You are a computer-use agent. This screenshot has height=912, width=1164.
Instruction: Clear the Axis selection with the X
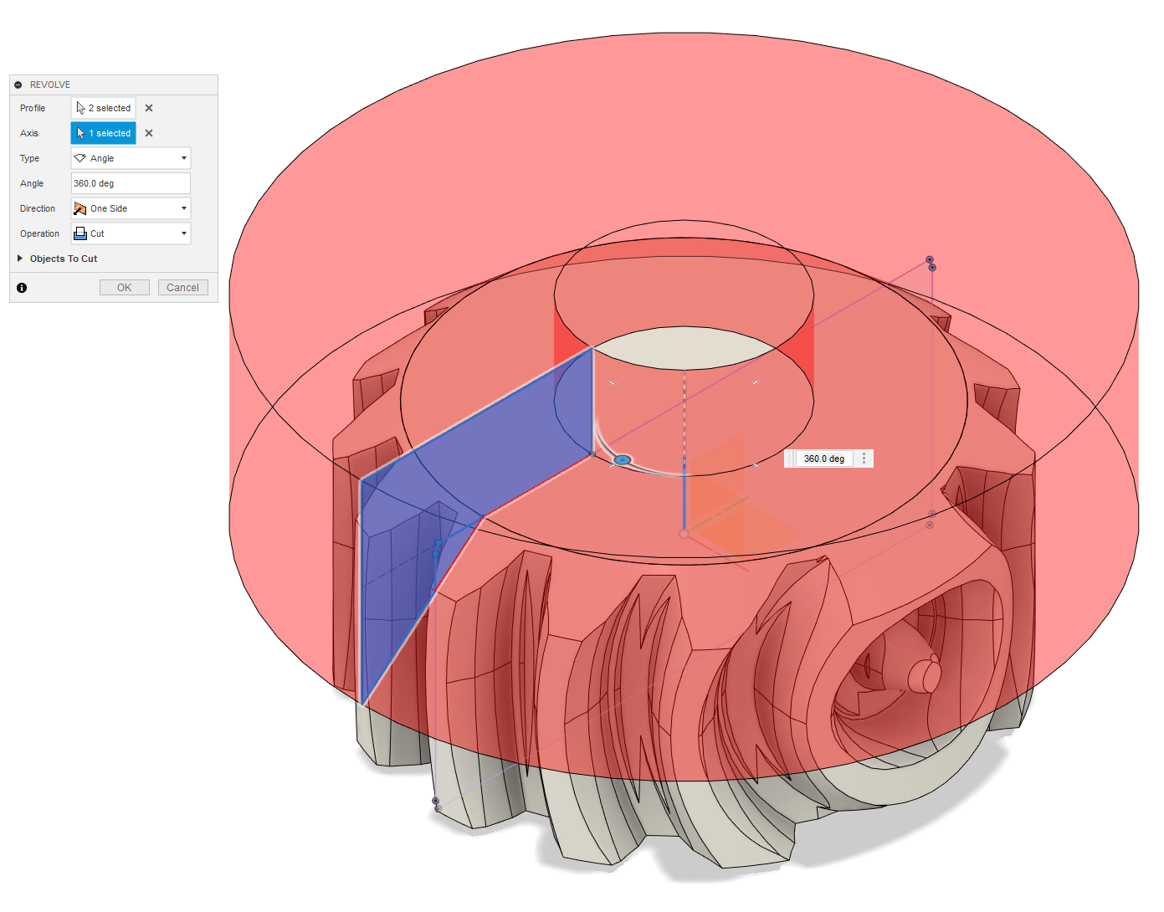(148, 132)
